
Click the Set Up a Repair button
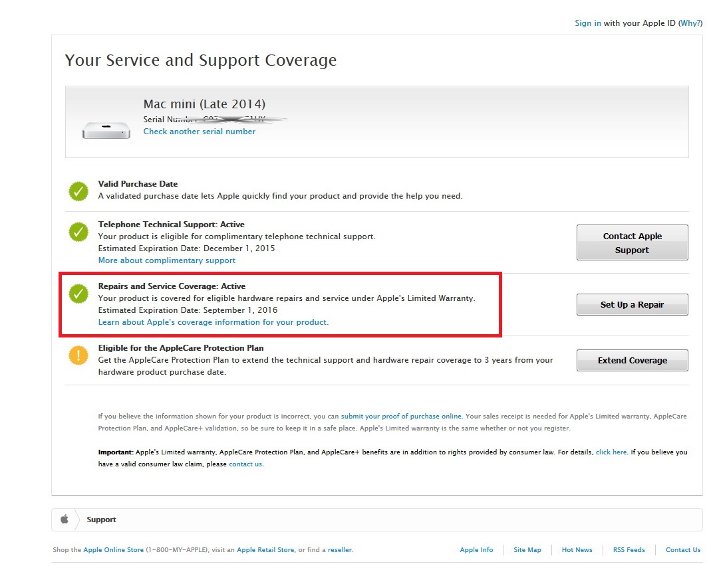point(632,304)
